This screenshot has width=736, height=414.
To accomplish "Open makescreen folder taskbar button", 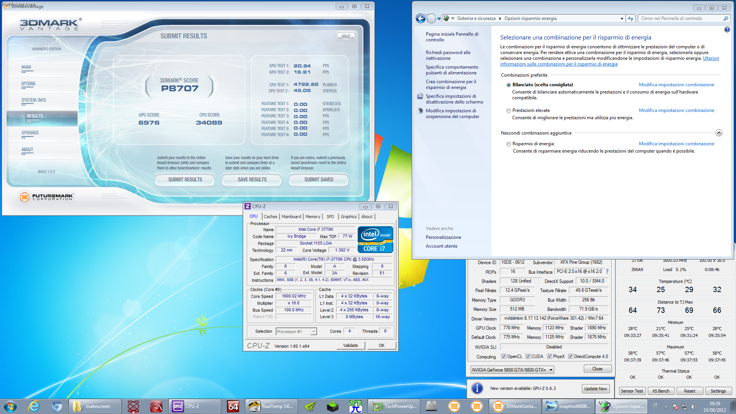I will (x=95, y=406).
